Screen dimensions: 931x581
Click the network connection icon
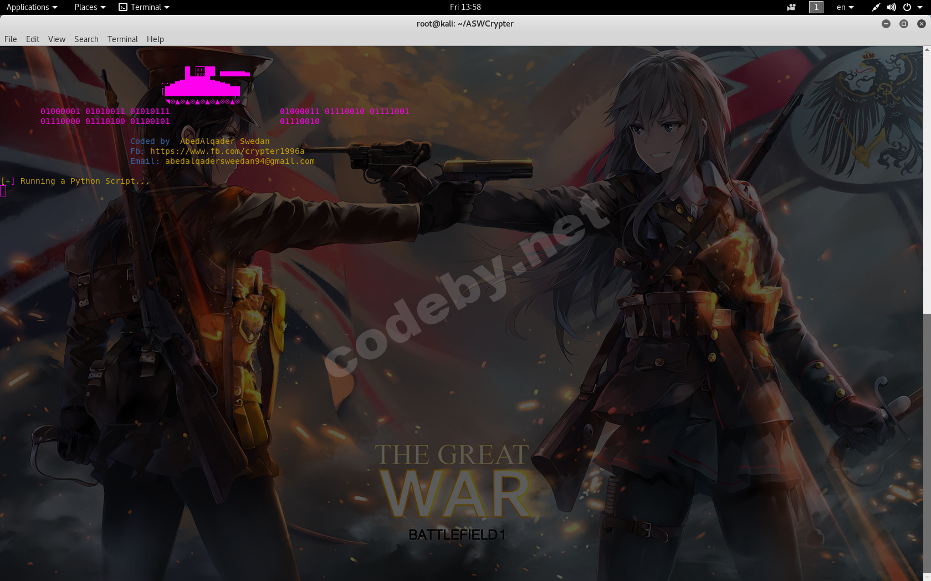876,7
